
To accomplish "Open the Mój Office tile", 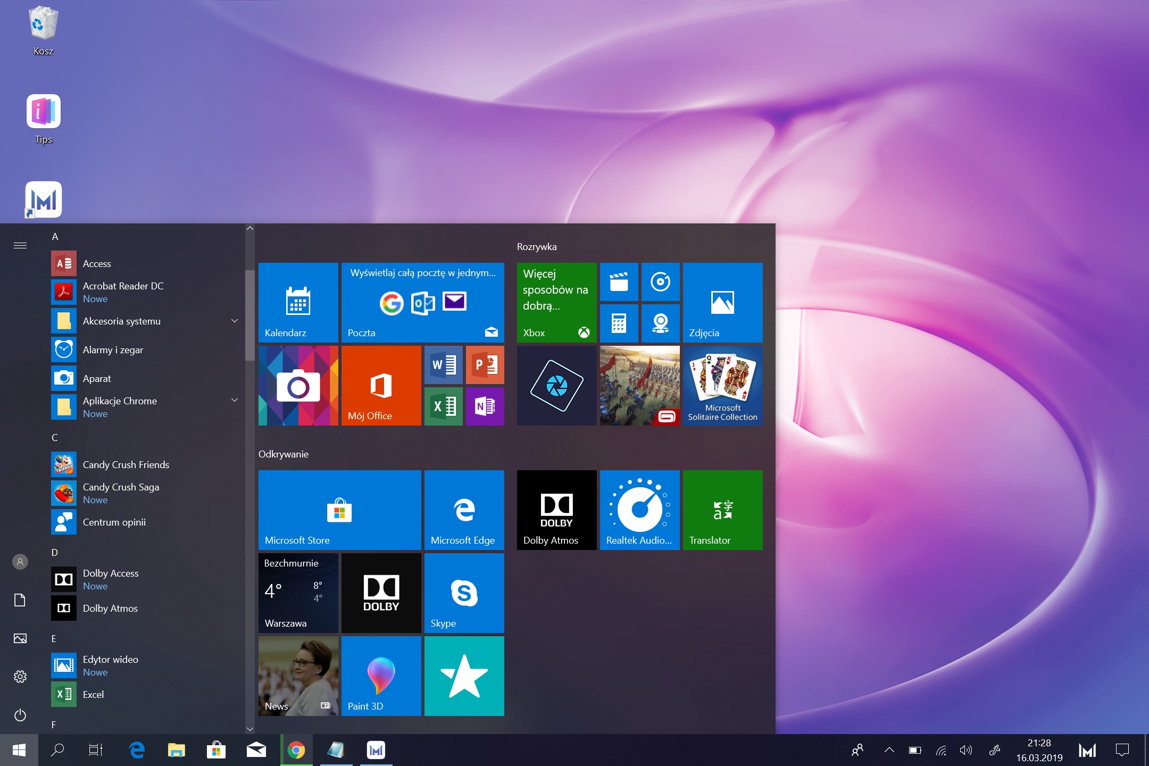I will tap(381, 386).
